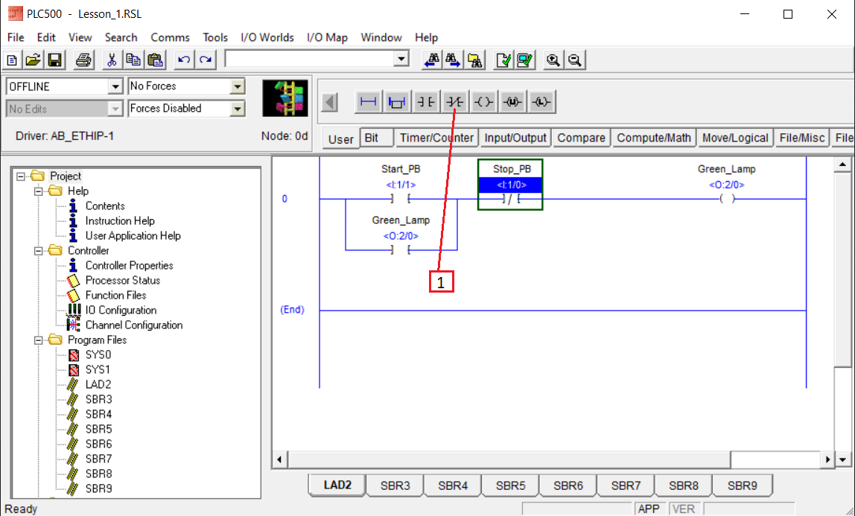The width and height of the screenshot is (855, 516).
Task: Click the Open file folder icon
Action: coord(34,60)
